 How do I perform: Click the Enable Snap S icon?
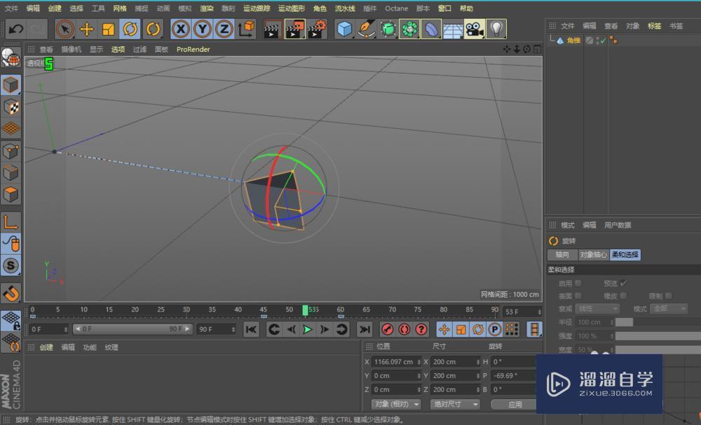coord(11,265)
